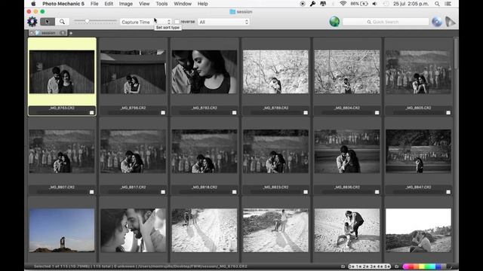Viewport: 483px width, 271px height.
Task: Open the Help menu
Action: 202,4
